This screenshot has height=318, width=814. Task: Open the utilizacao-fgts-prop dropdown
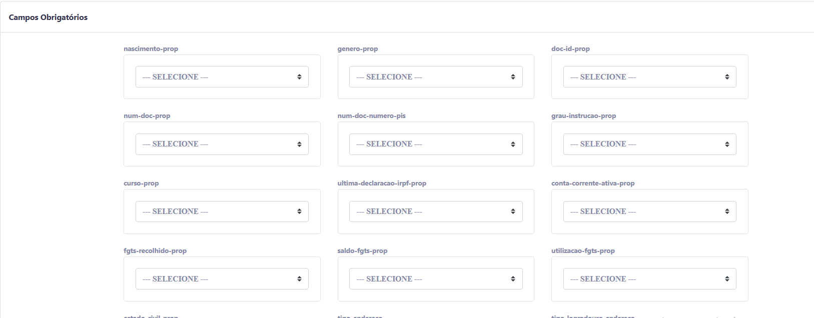pos(649,279)
